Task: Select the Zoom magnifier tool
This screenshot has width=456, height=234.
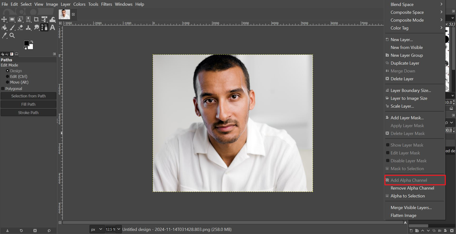Action: (12, 35)
